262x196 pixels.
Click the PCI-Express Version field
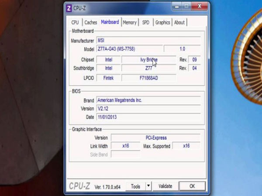tap(156, 138)
